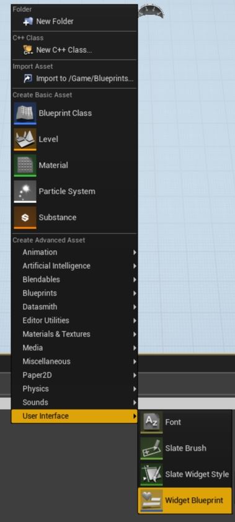Select the Level asset icon

pyautogui.click(x=25, y=139)
